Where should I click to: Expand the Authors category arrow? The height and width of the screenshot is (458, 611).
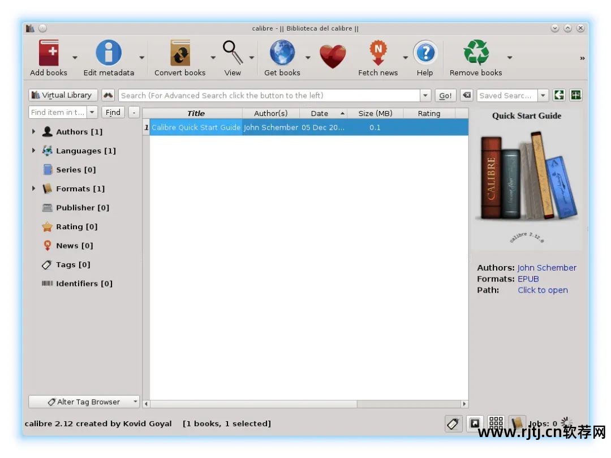click(x=33, y=131)
